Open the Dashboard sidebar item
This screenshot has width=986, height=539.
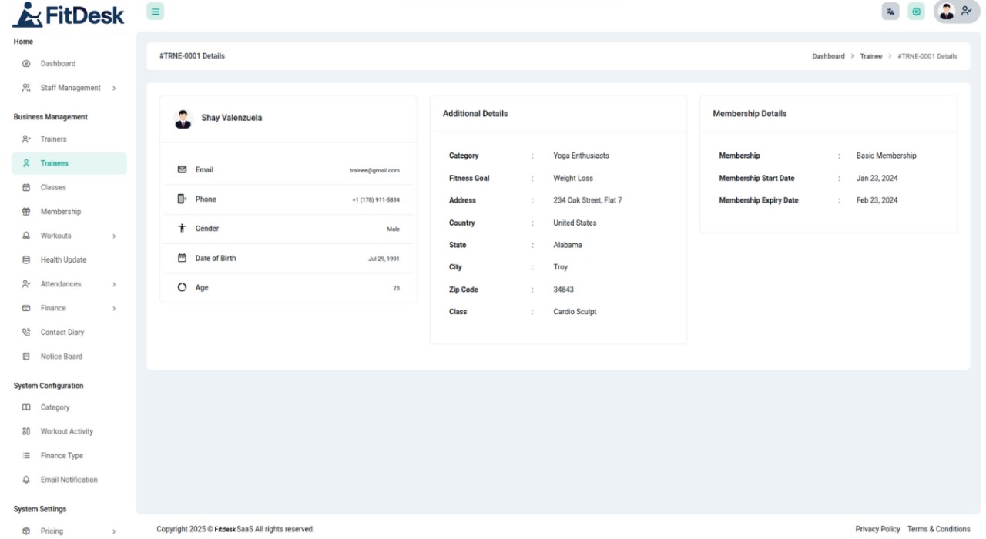[58, 63]
